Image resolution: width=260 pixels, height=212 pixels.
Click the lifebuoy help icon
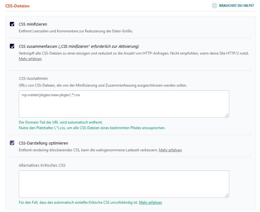click(215, 6)
